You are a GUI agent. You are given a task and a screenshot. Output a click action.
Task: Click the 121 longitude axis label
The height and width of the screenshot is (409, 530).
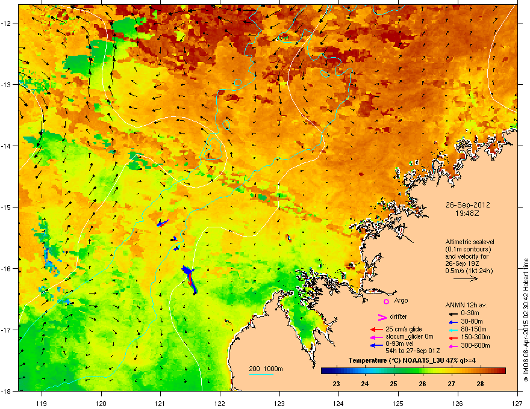pos(160,403)
